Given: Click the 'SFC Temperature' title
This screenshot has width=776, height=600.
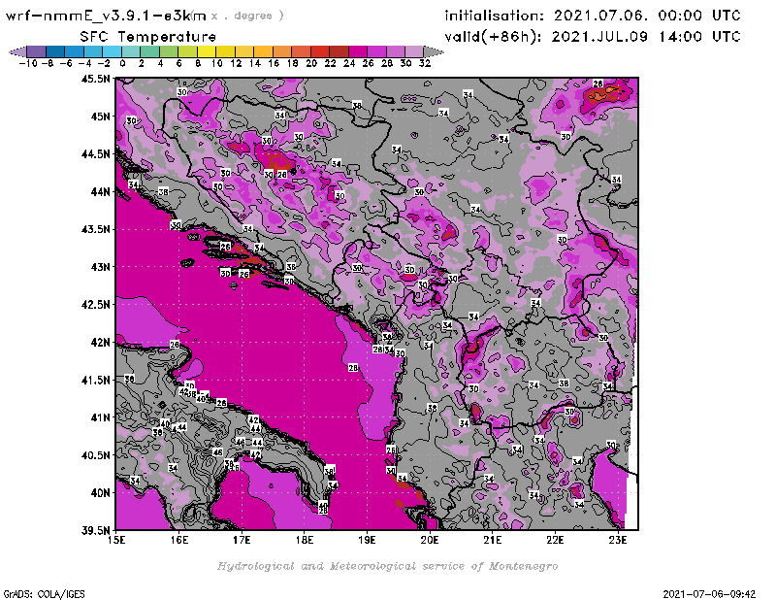Looking at the screenshot, I should [148, 37].
